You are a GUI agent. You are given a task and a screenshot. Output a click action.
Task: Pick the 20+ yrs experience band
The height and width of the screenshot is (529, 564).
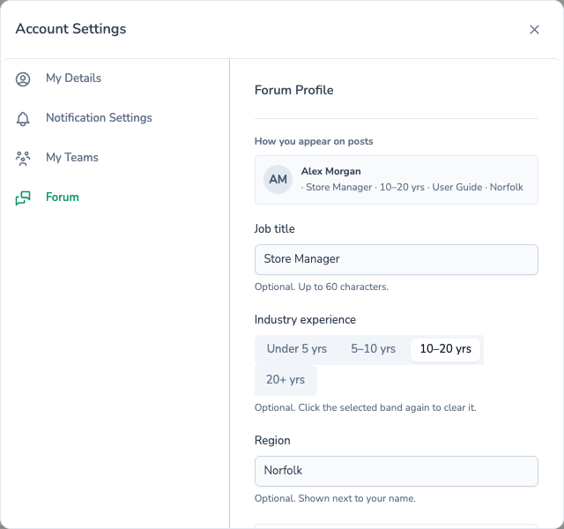[x=286, y=380]
